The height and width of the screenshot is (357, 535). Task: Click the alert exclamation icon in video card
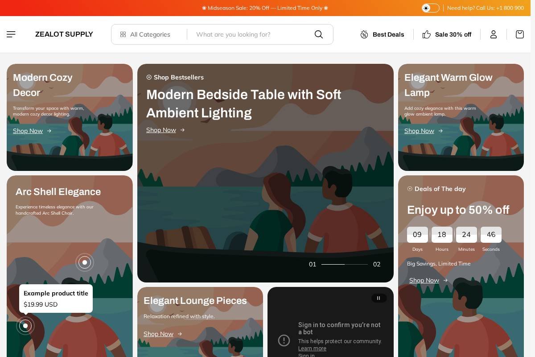tap(284, 340)
